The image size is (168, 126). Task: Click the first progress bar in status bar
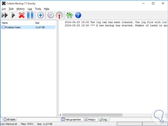pos(129,124)
